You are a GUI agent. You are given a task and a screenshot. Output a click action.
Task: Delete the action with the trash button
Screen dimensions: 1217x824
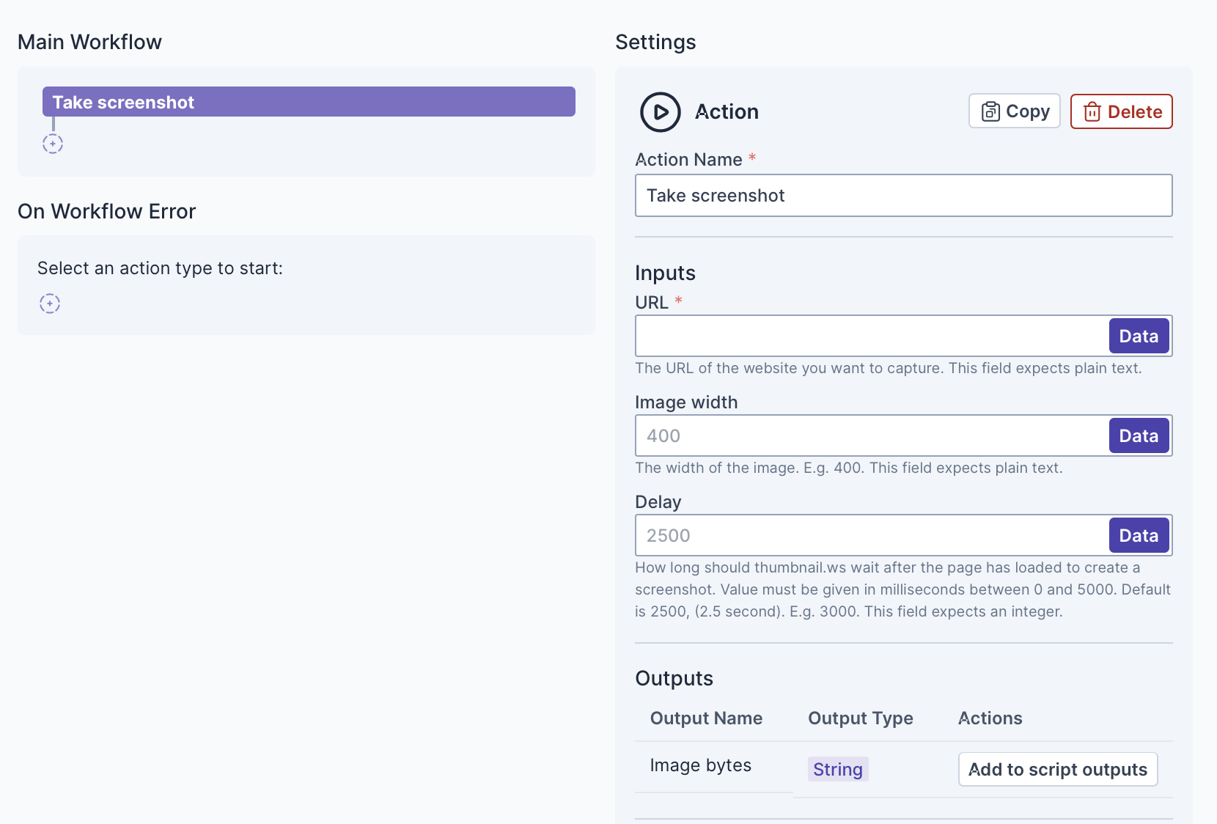[1121, 111]
